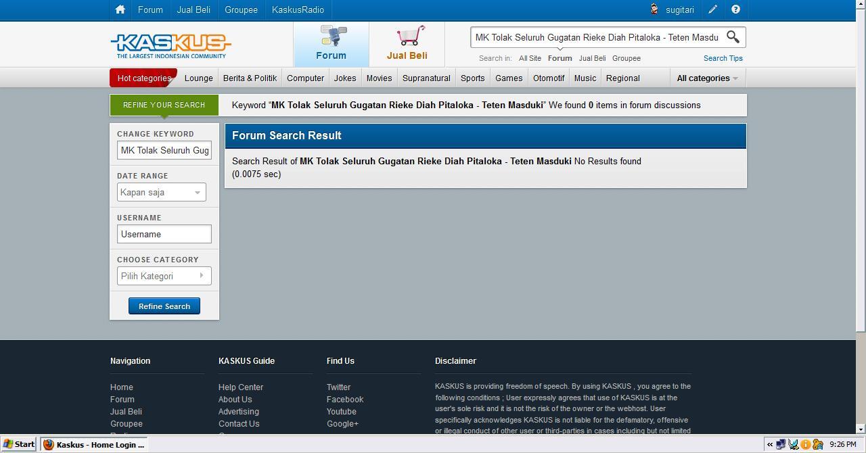Viewport: 866px width, 453px height.
Task: Open Date Range Kapan saja dropdown
Action: (162, 192)
